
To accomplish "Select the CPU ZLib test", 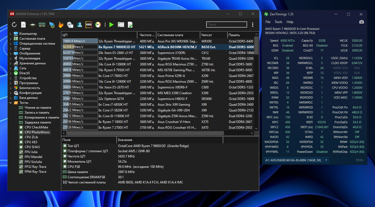I will pos(31,137).
